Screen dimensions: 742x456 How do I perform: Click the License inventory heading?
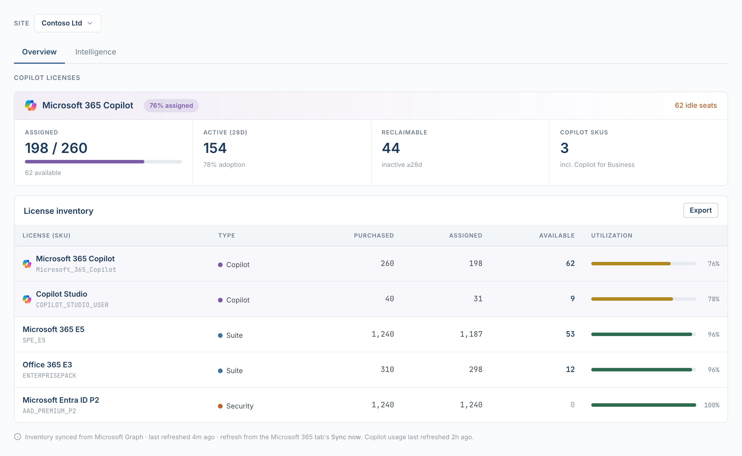tap(59, 211)
